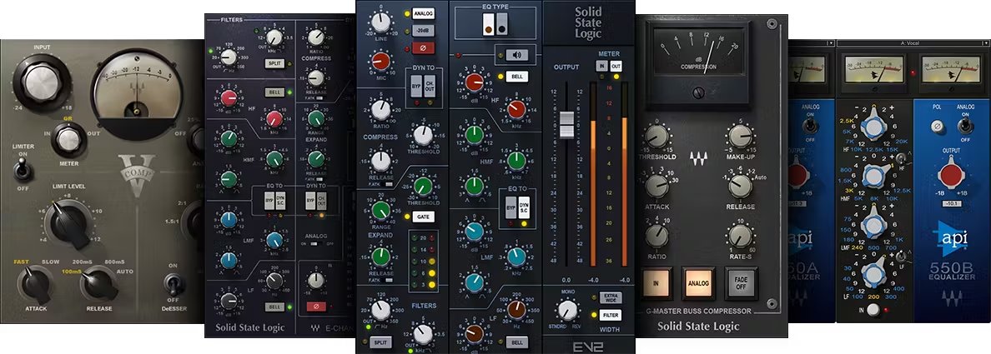The height and width of the screenshot is (354, 991).
Task: Click the Width knob on the EV2 strip
Action: click(x=569, y=311)
